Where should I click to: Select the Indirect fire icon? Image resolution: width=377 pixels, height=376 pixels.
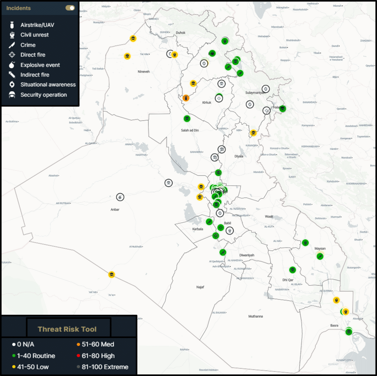point(12,75)
